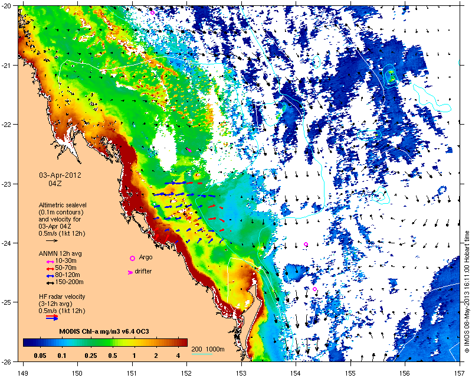The width and height of the screenshot is (472, 378).
Task: Click the black 150-200m arrow legend symbol
Action: point(50,283)
